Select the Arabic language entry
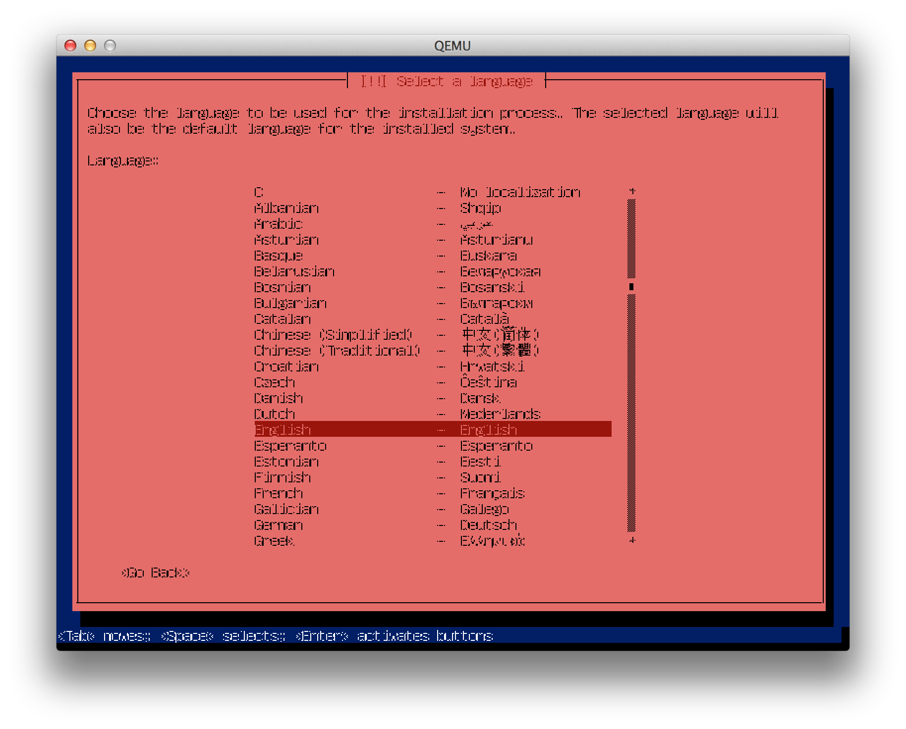906x729 pixels. pos(433,223)
